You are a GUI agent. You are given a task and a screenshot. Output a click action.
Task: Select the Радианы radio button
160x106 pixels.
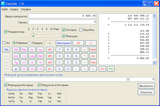tap(14, 43)
